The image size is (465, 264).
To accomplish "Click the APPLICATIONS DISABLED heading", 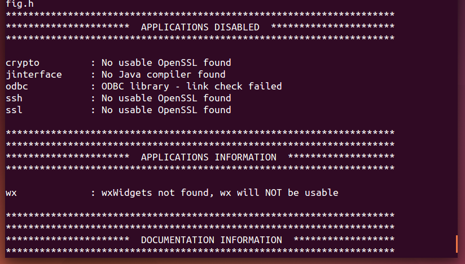I will [x=200, y=27].
